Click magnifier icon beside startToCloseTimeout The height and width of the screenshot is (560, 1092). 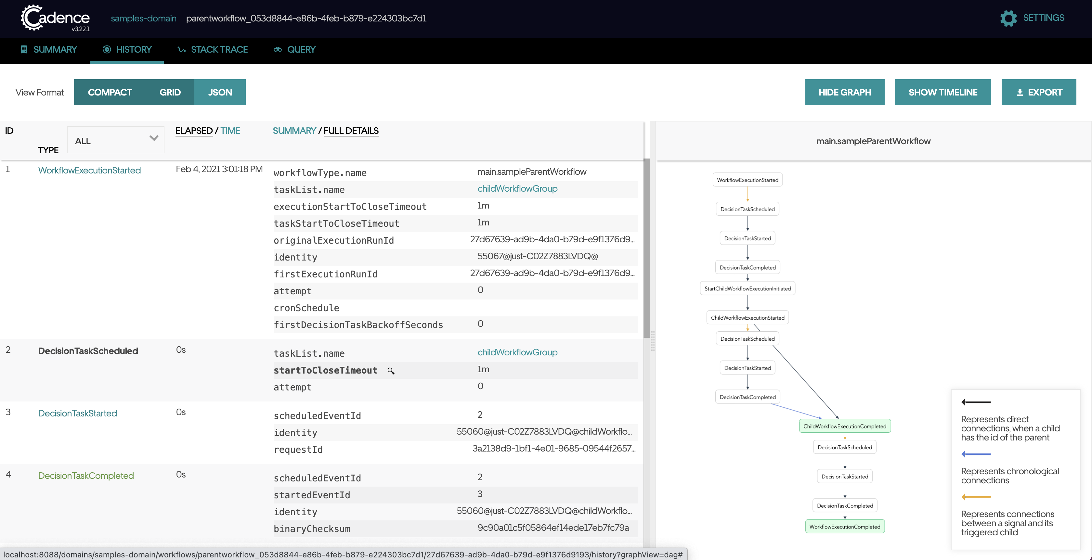pos(391,371)
